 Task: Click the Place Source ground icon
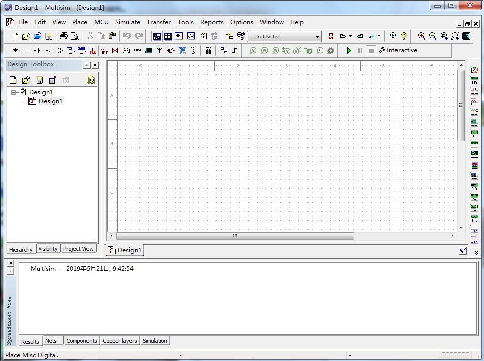15,51
